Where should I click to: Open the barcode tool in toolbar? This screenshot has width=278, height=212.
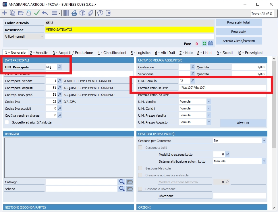pyautogui.click(x=66, y=13)
